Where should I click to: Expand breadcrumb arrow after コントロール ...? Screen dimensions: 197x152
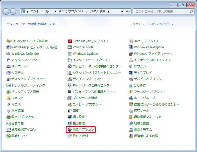point(55,12)
